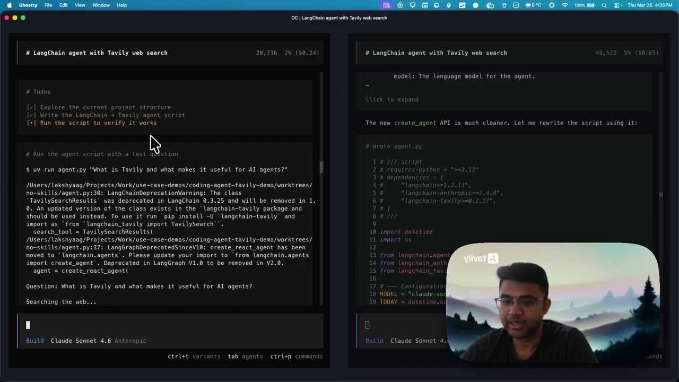Click the cube-shaped menu bar icon
The width and height of the screenshot is (679, 382).
pos(436,5)
